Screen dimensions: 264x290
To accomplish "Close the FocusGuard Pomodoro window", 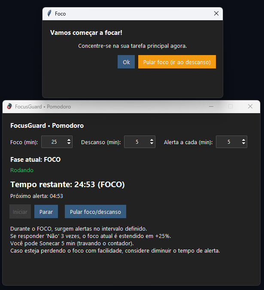I will (x=250, y=106).
